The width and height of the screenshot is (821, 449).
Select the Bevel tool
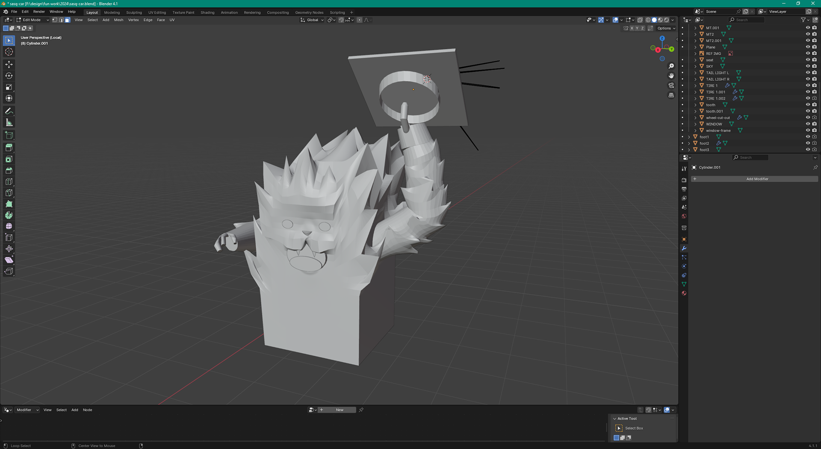click(x=9, y=170)
